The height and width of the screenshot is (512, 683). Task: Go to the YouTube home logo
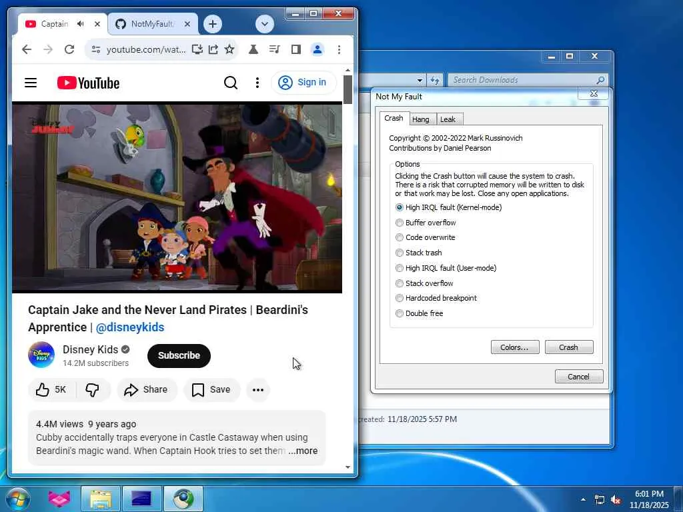pos(89,83)
